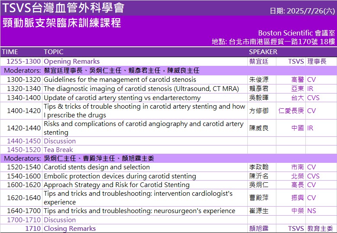This screenshot has width=337, height=233.
Task: Select the 1420-1440 time cell
Action: (24, 128)
